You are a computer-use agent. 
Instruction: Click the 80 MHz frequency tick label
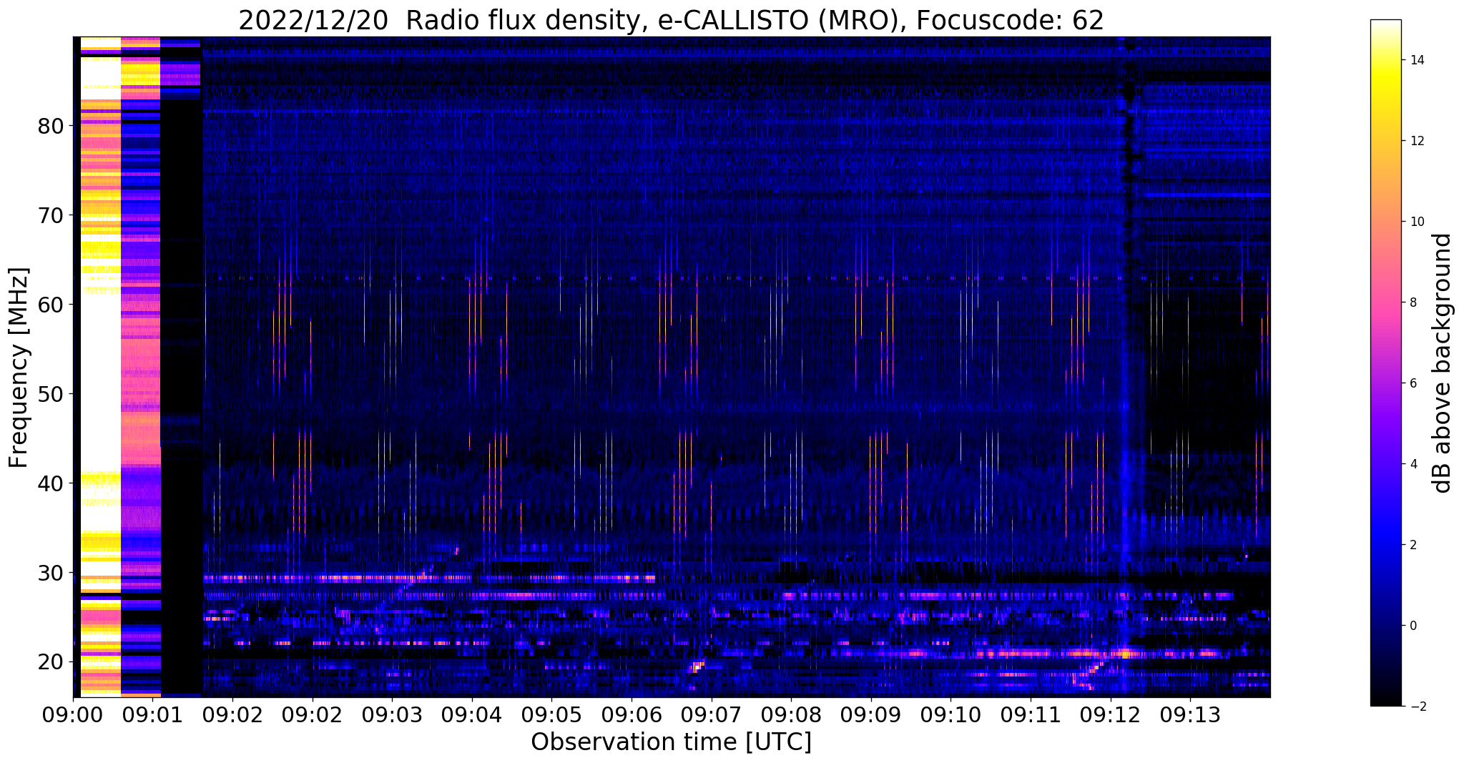pos(50,126)
